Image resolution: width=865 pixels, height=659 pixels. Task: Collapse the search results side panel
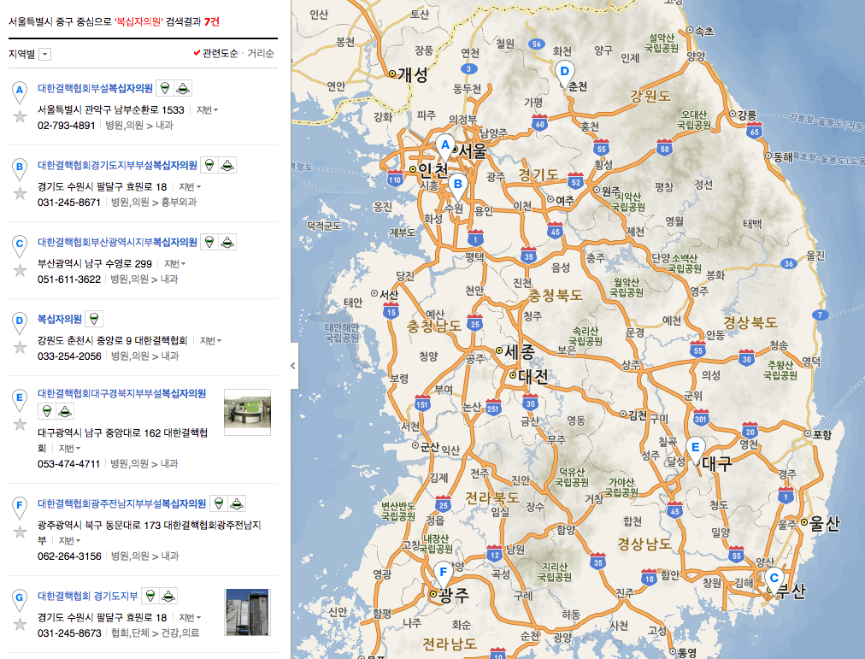pyautogui.click(x=293, y=365)
